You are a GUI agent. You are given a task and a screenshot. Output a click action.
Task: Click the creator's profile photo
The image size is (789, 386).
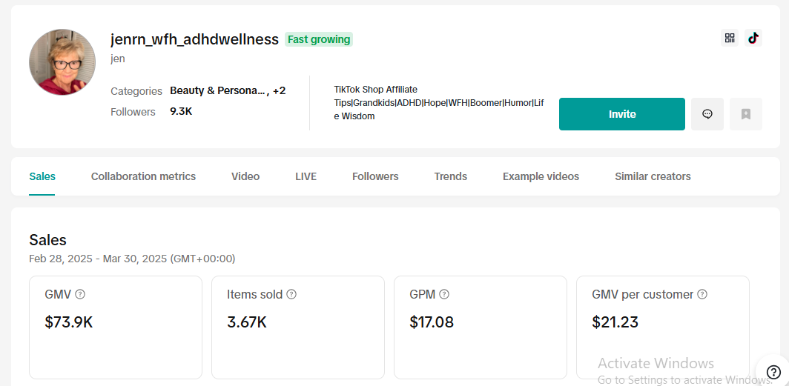(x=62, y=62)
